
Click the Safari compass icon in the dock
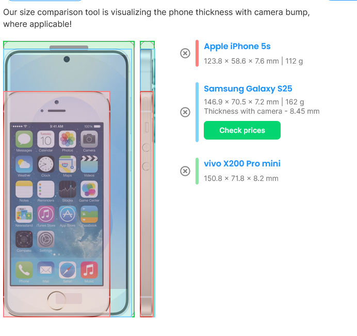click(68, 270)
